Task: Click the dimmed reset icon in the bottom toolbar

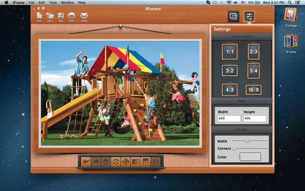Action: (156, 162)
